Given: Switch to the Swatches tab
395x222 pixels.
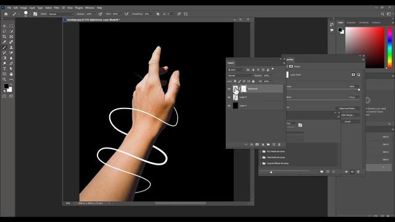Looking at the screenshot, I should tap(351, 23).
